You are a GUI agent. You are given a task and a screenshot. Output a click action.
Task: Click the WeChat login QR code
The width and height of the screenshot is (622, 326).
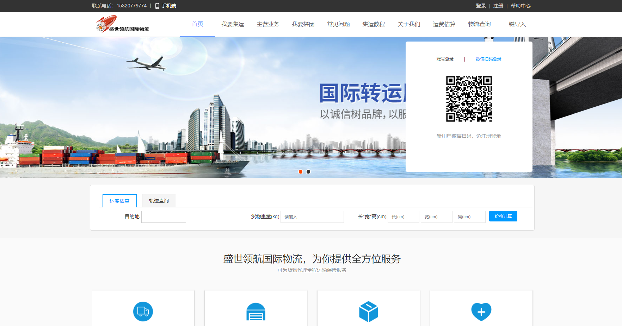pyautogui.click(x=469, y=99)
